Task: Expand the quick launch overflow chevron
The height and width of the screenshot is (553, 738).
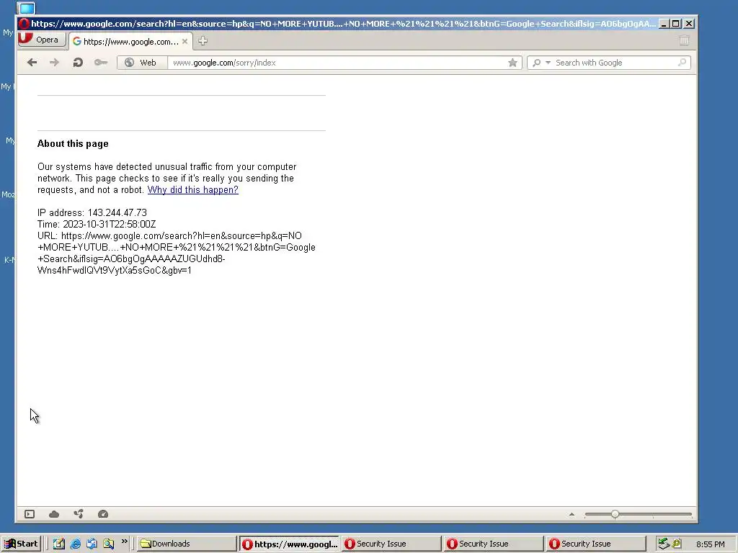Action: coord(124,541)
